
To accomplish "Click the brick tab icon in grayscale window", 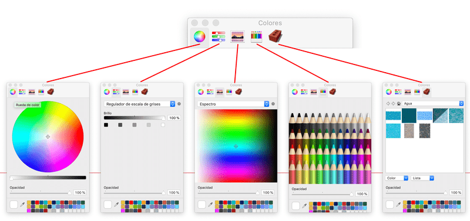I will (145, 92).
